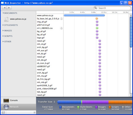Expand the SCRIPTS section
The width and height of the screenshot is (133, 115).
point(7,36)
